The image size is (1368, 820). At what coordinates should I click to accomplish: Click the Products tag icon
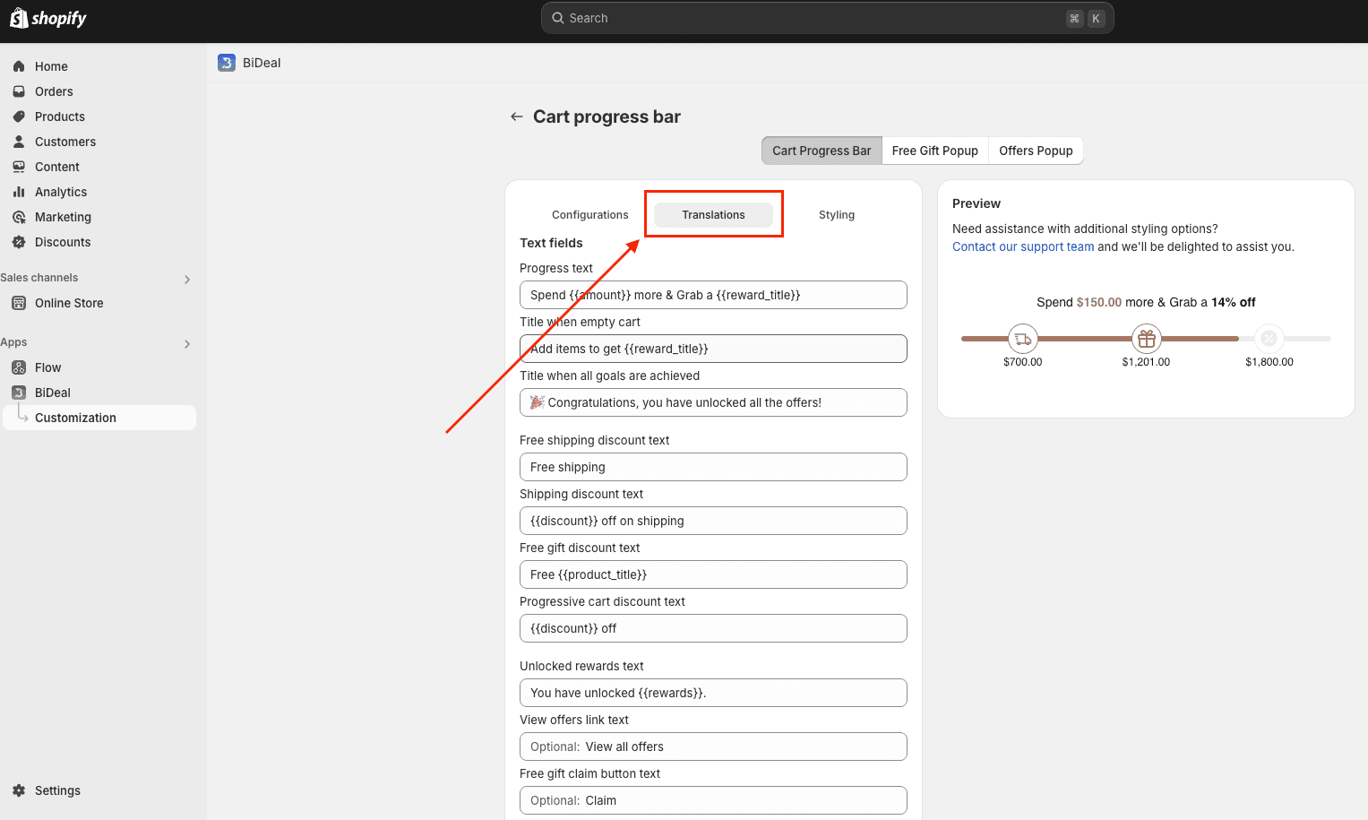tap(19, 117)
